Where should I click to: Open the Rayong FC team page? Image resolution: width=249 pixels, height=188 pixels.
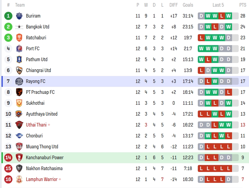[x=35, y=81]
